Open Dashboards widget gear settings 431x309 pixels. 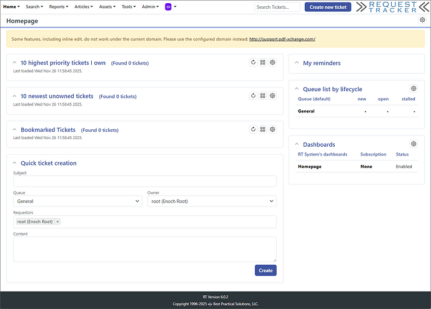414,144
